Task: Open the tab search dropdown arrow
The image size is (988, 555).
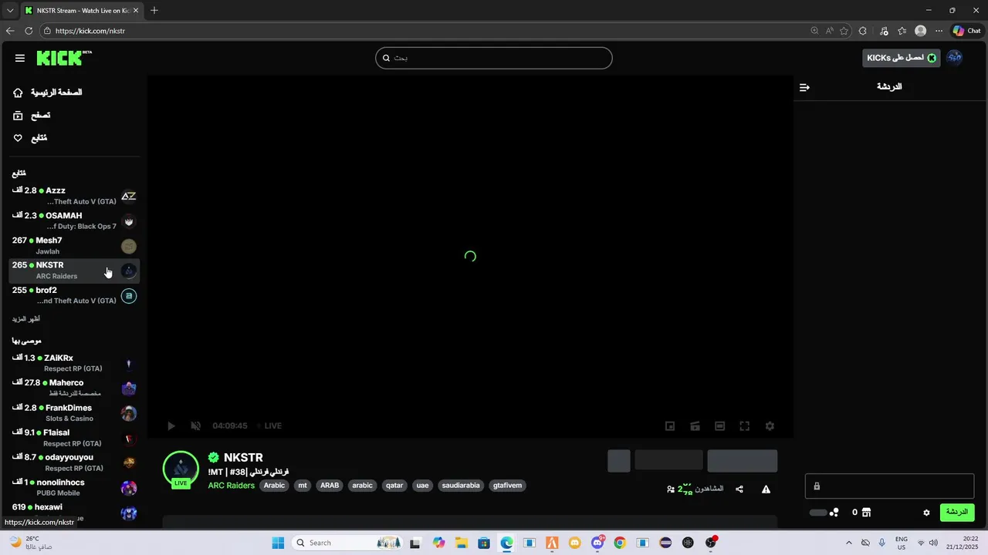Action: click(10, 10)
